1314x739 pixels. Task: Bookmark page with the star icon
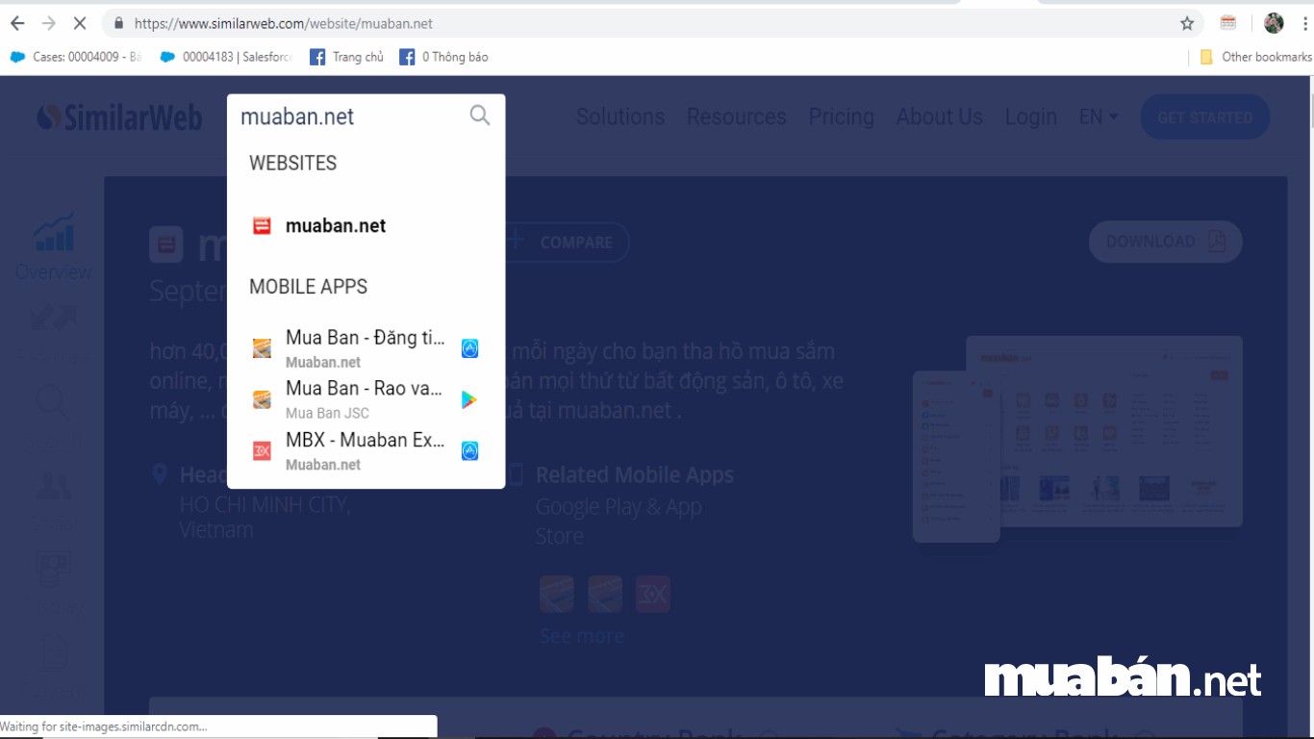(x=1187, y=23)
